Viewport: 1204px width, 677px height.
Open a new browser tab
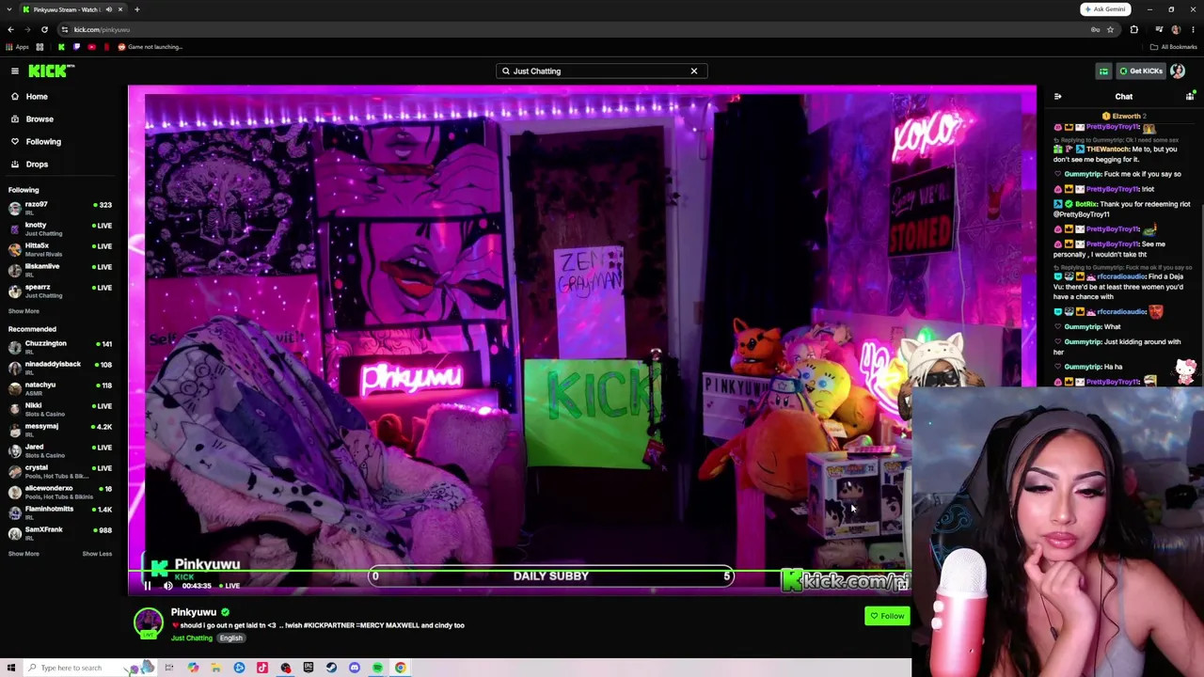[136, 9]
